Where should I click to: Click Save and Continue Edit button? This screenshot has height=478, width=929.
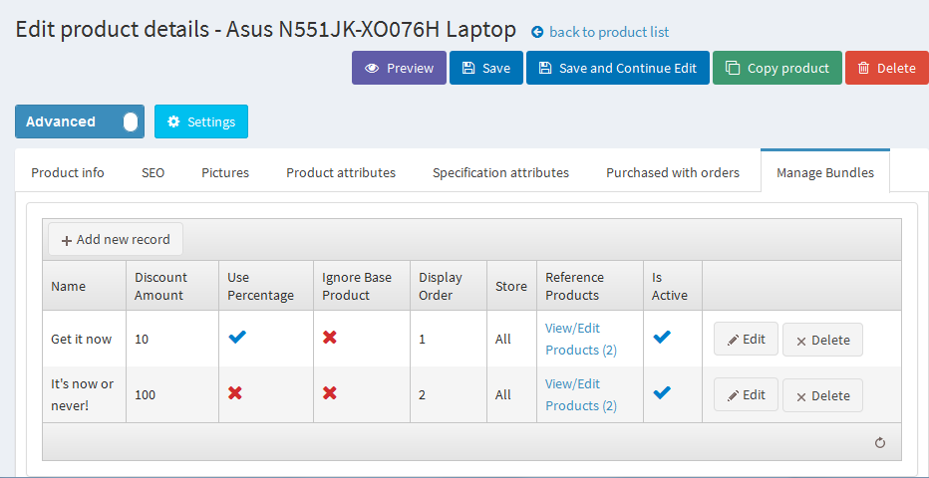[x=617, y=69]
